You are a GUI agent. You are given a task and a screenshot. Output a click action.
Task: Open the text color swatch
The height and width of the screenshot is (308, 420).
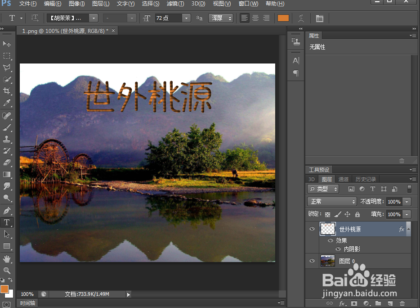283,18
